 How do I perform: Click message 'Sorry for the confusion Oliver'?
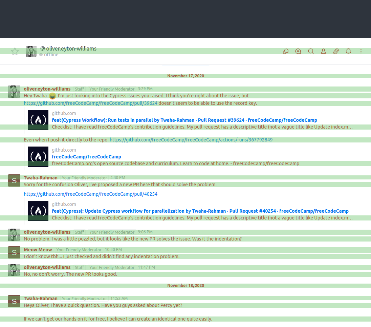(x=120, y=185)
